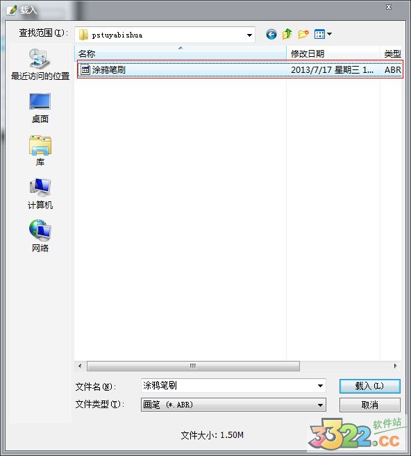Image resolution: width=411 pixels, height=456 pixels.
Task: Open the Recent Places (最近访问的位置) shortcut
Action: (40, 65)
